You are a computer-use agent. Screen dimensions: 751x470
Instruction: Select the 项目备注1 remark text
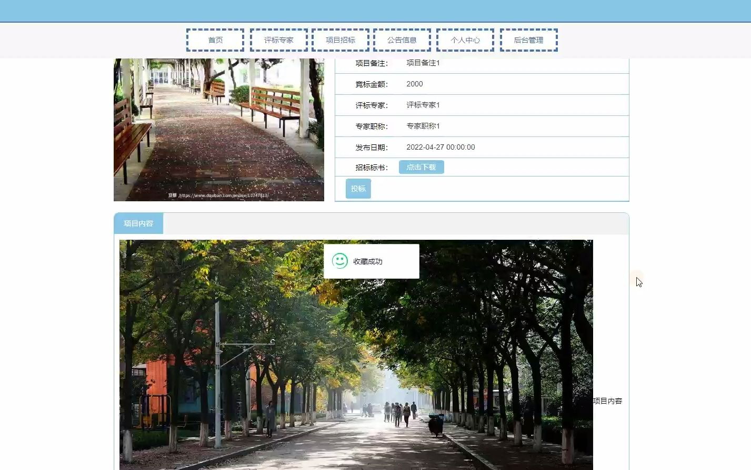[x=423, y=63]
